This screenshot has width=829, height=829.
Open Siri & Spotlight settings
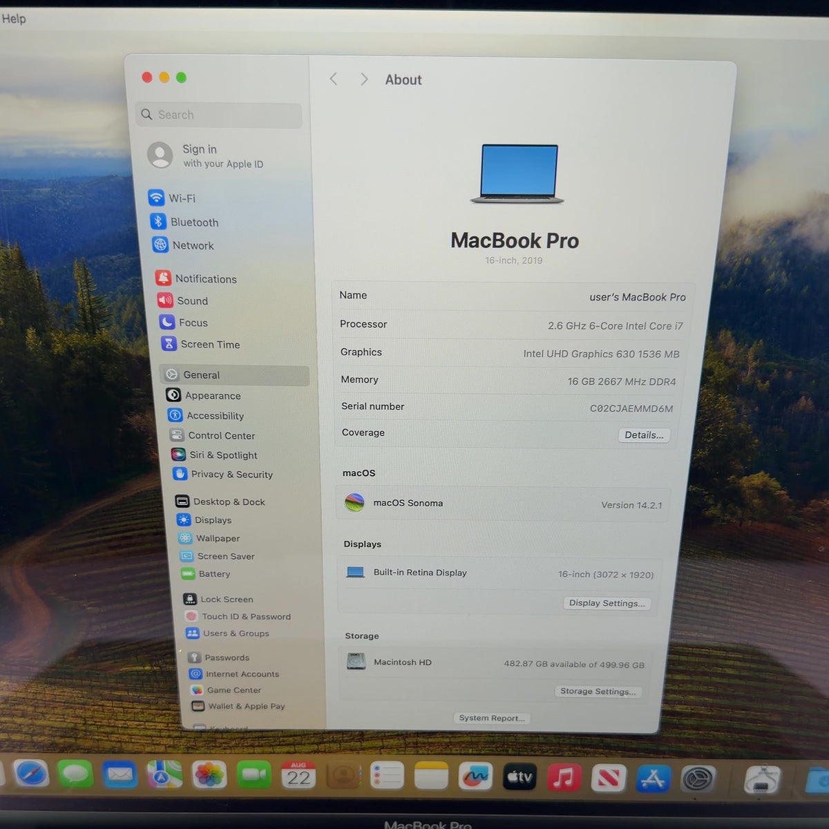[x=215, y=455]
